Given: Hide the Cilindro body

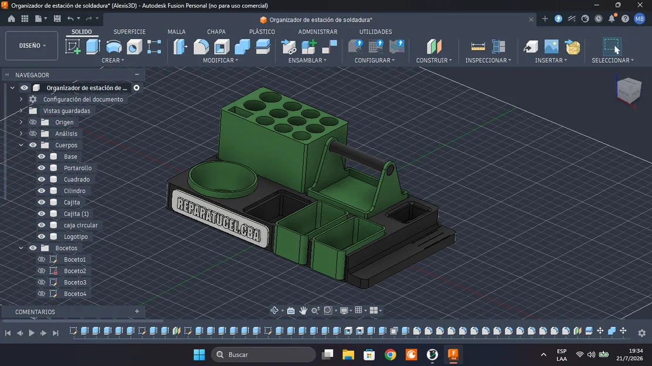Looking at the screenshot, I should (x=42, y=191).
